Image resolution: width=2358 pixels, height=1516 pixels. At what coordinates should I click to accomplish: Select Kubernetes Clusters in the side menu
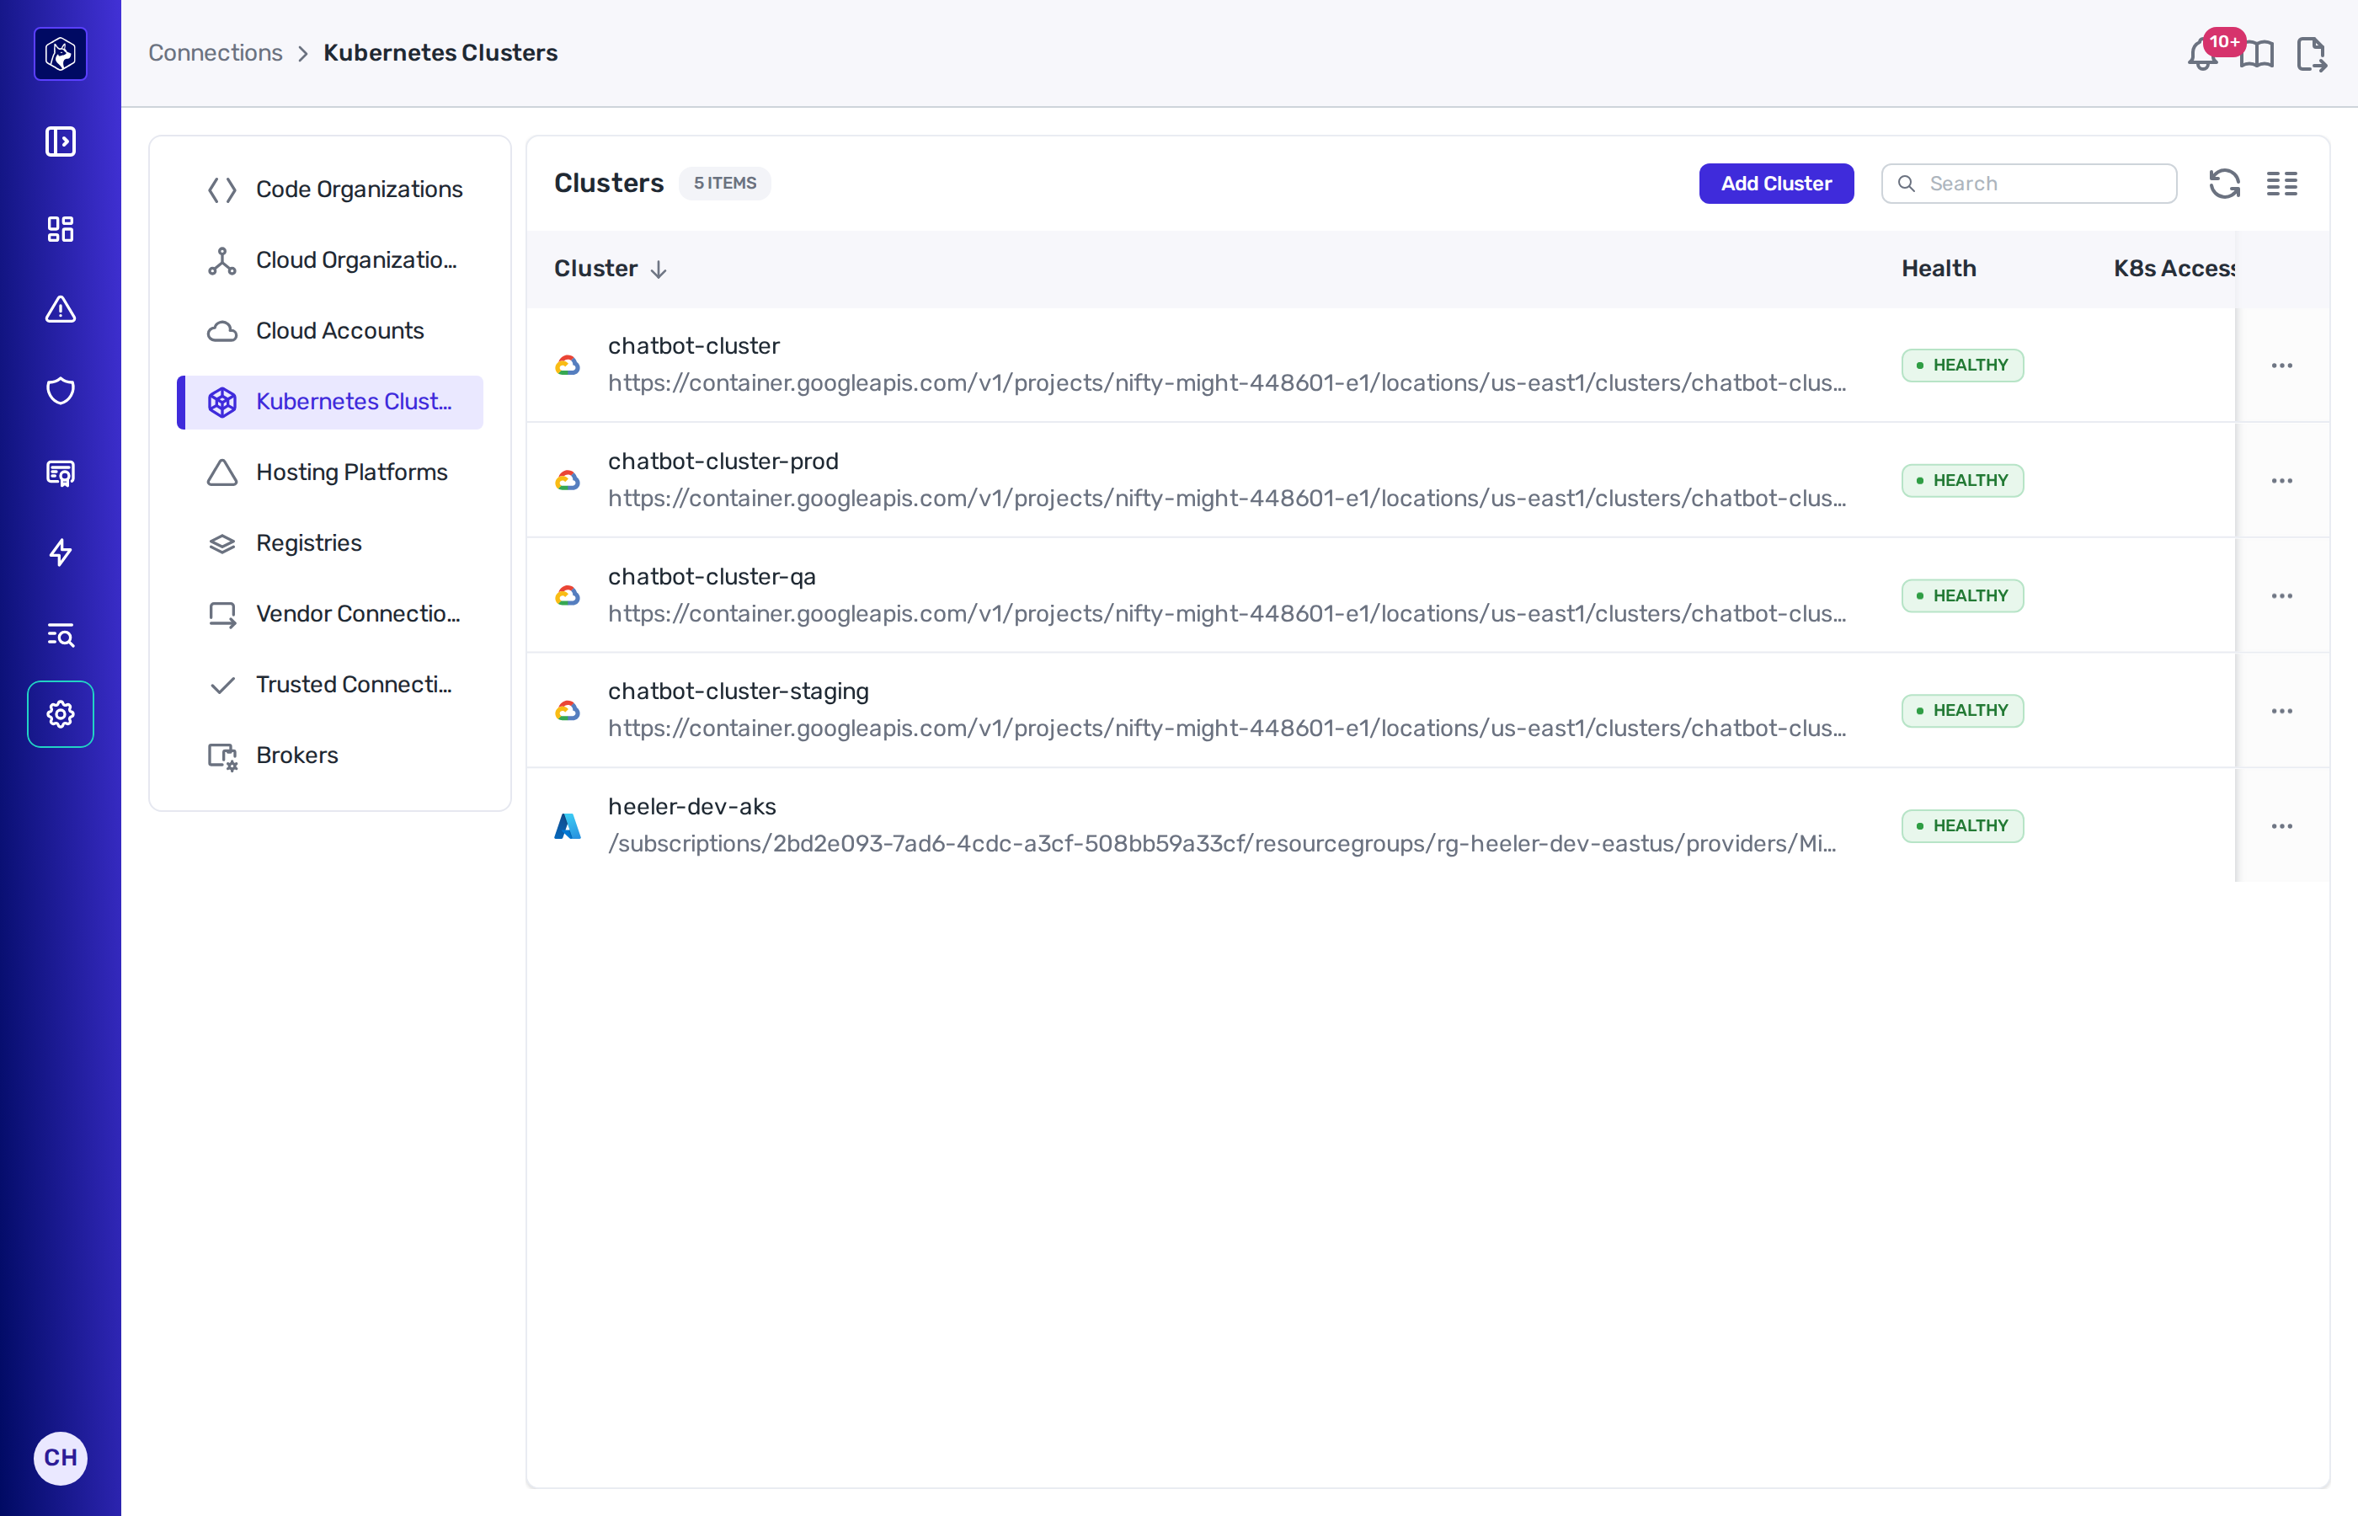point(329,403)
